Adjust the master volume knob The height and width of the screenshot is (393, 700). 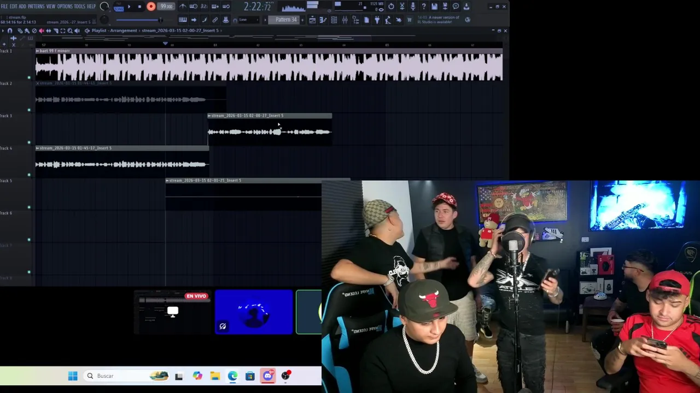[104, 7]
